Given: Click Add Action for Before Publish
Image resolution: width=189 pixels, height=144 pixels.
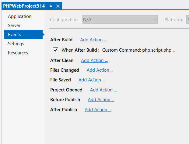Looking at the screenshot, I should click(x=101, y=100).
